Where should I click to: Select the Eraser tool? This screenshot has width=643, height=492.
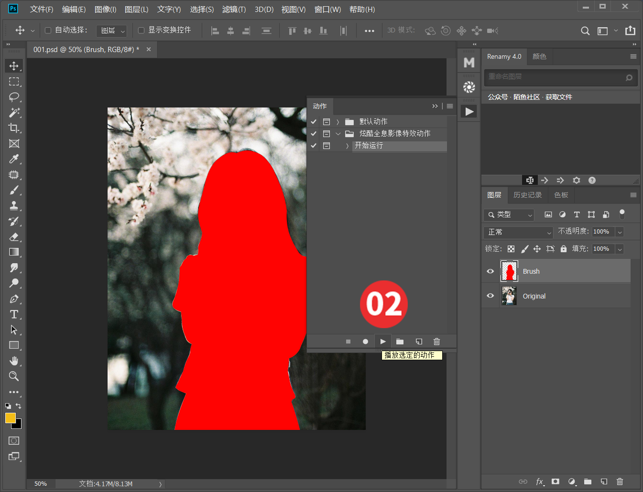(14, 237)
